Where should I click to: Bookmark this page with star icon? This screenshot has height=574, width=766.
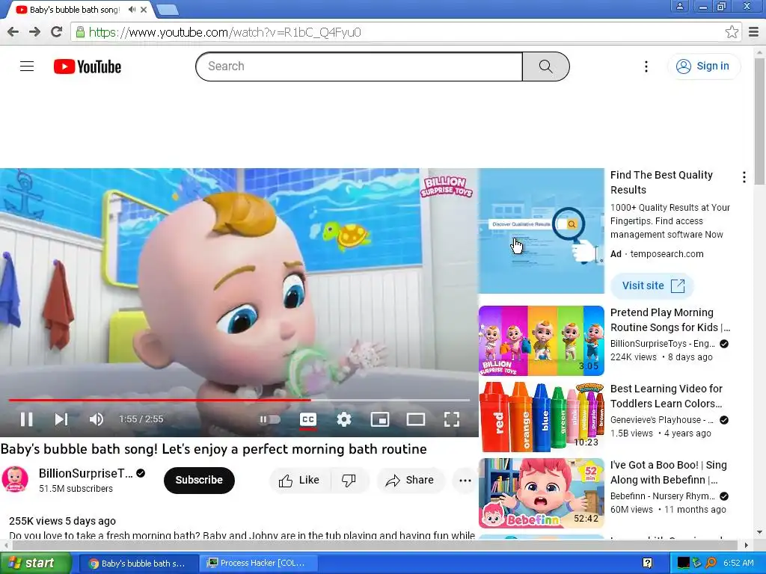click(732, 32)
